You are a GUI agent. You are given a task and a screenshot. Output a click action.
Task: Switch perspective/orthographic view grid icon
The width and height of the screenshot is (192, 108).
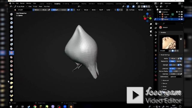(151, 35)
